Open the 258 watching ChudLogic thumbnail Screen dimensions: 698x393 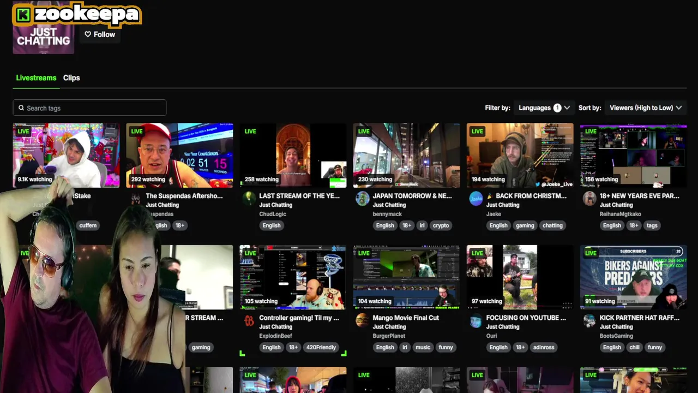(293, 156)
